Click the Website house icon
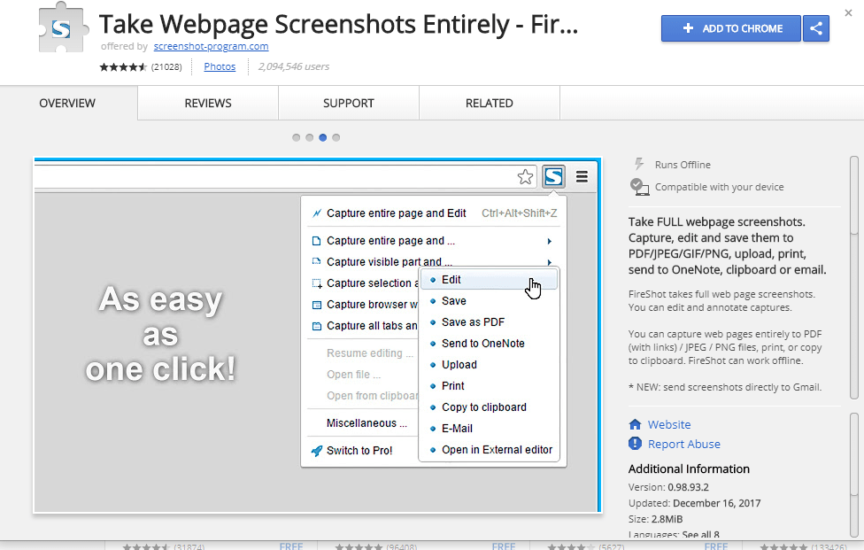The height and width of the screenshot is (550, 864). (x=636, y=424)
